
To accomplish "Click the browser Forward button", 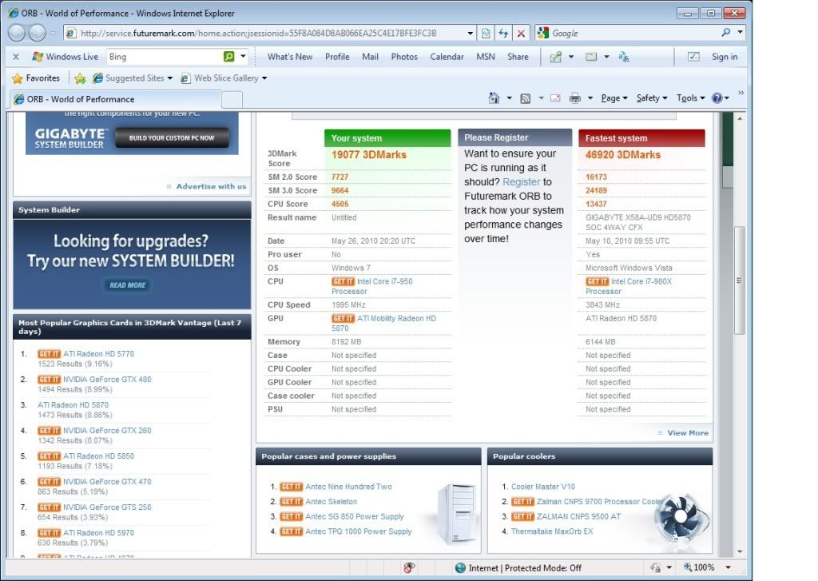I will [x=37, y=33].
